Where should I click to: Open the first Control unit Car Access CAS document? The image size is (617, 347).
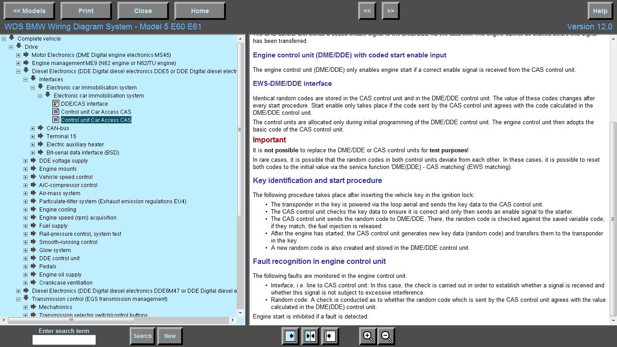pos(96,112)
